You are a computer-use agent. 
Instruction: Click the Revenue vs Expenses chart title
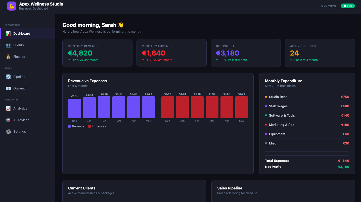87,81
